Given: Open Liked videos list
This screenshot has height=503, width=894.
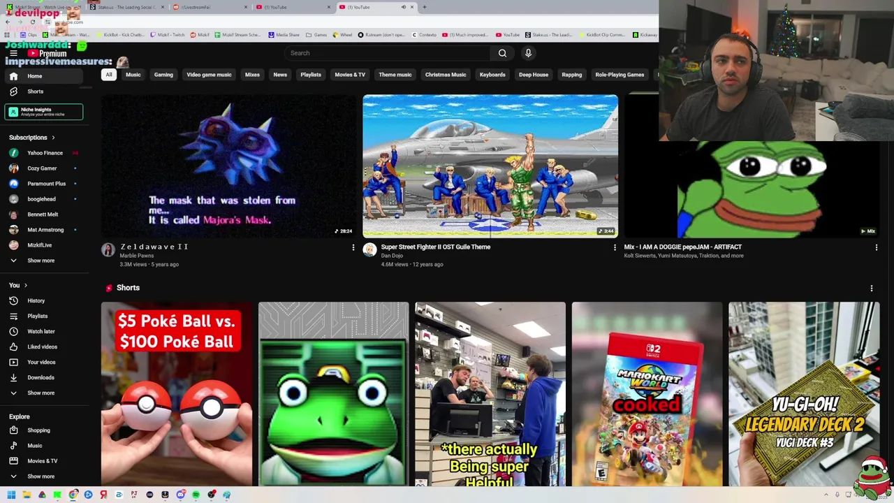Looking at the screenshot, I should coord(43,347).
